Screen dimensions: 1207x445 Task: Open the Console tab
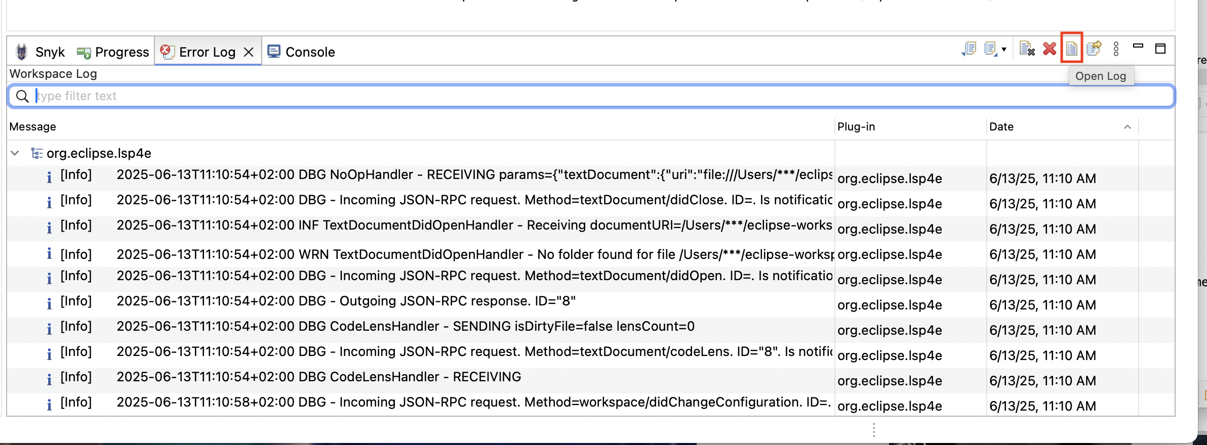click(301, 52)
